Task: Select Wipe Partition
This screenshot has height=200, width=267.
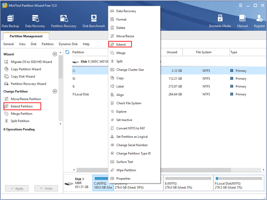Action: [134, 170]
